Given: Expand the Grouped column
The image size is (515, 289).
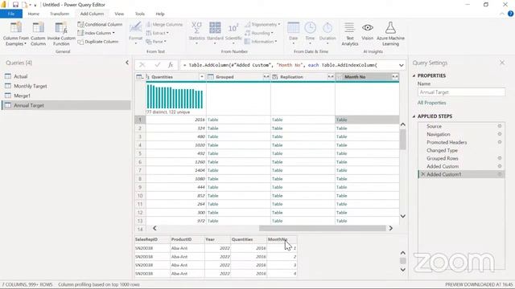Looking at the screenshot, I should click(x=266, y=77).
